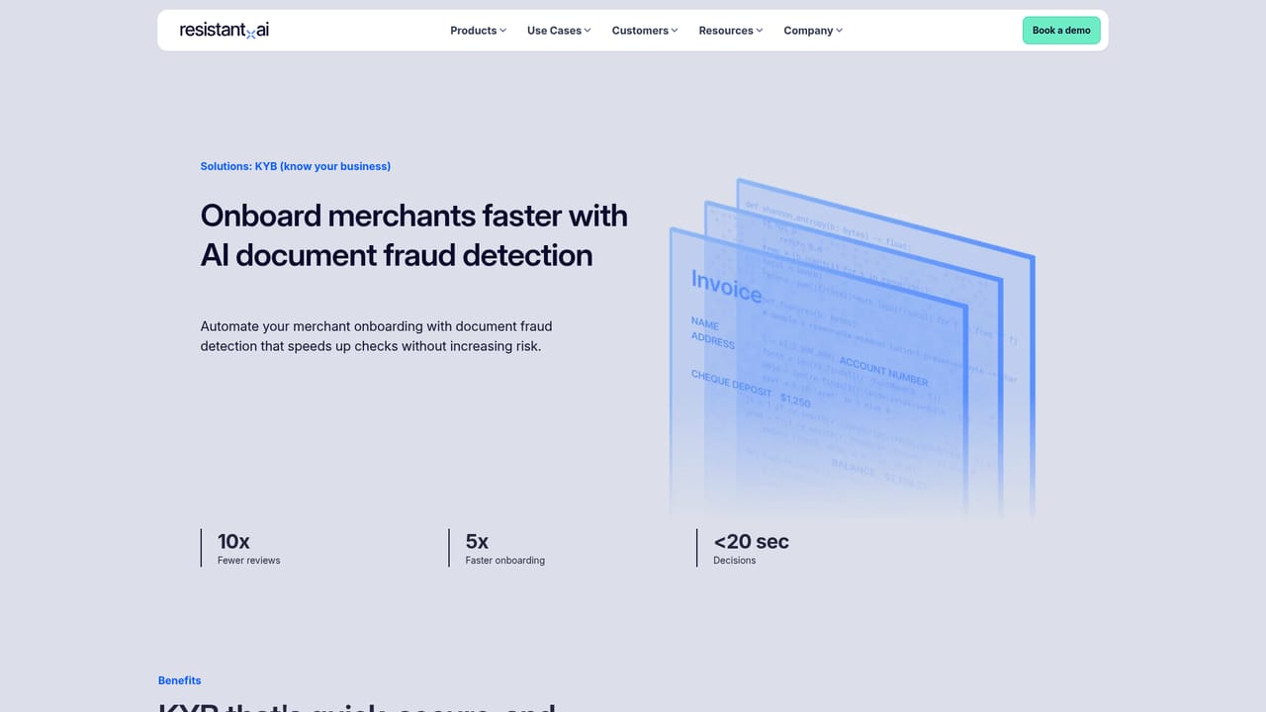Click the resistant.ai logo

click(x=224, y=30)
